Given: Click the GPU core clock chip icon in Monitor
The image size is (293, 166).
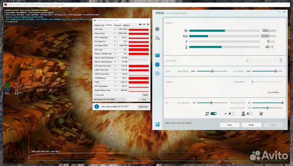Looking at the screenshot, I should click(186, 31).
